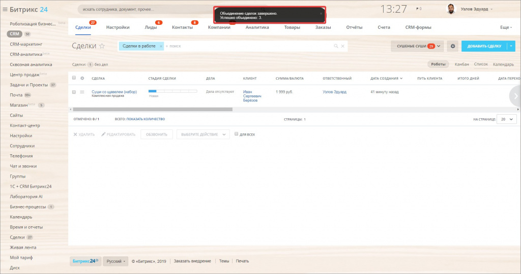Sort by Дата создания column arrow
The height and width of the screenshot is (274, 521).
point(401,79)
